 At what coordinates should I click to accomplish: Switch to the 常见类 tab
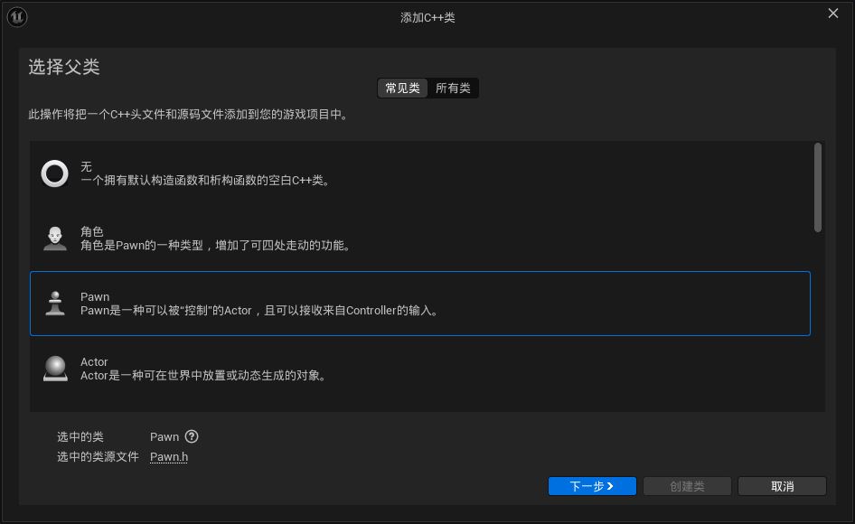402,88
